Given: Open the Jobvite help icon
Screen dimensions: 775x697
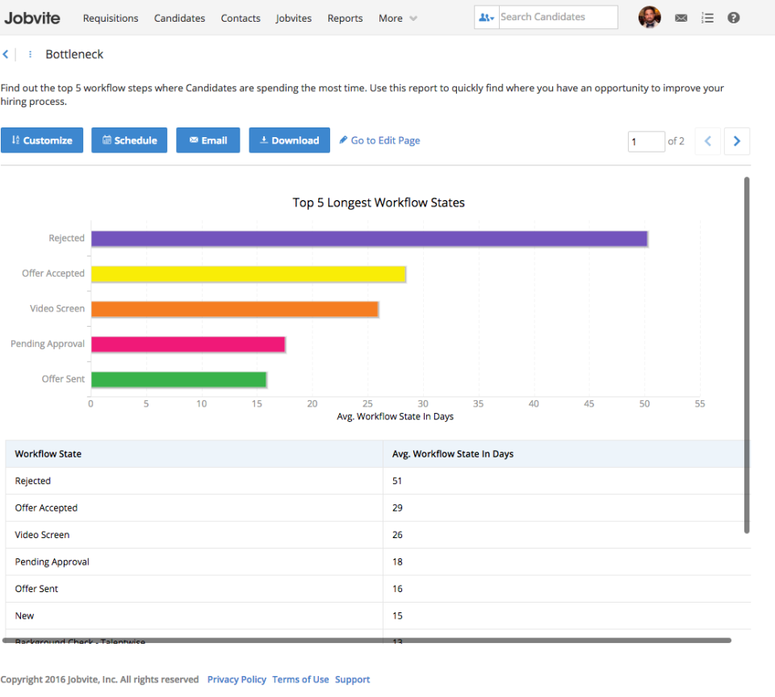Looking at the screenshot, I should click(733, 17).
